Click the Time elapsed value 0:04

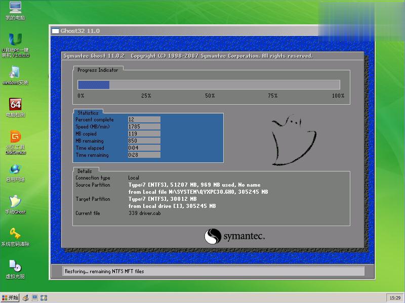(x=144, y=148)
